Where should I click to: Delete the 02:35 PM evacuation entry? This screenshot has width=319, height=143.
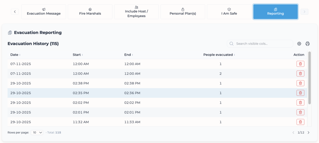coord(300,93)
